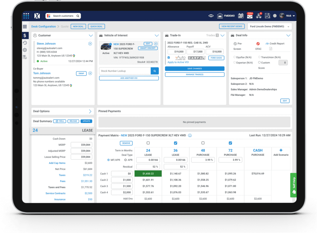Click the SAVE CHANGES button in Trade-In
Screen dimensions: 317x233
tap(195, 68)
